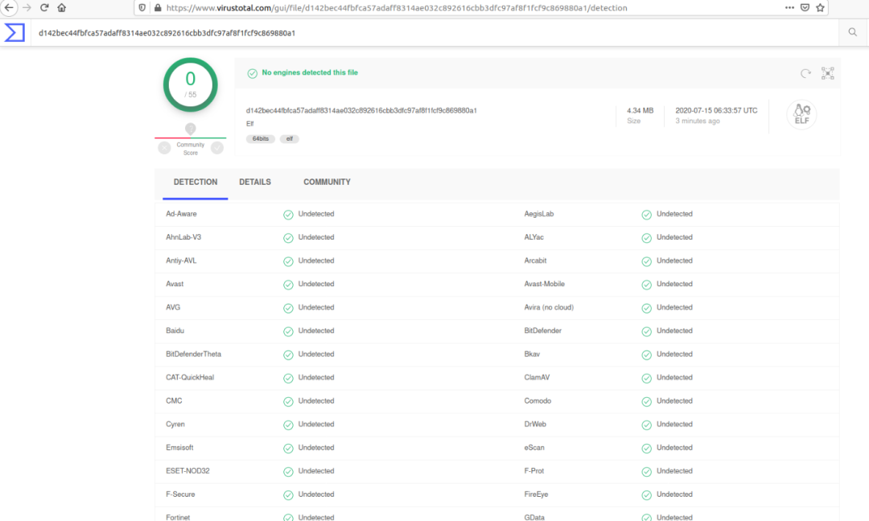Open the tracking protection shield icon
Image resolution: width=869 pixels, height=521 pixels.
pyautogui.click(x=142, y=8)
